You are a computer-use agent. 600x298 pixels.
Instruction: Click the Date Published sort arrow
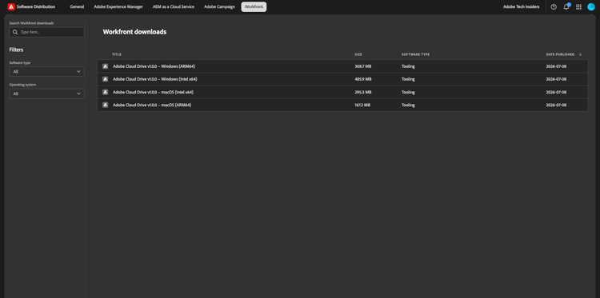coord(580,54)
